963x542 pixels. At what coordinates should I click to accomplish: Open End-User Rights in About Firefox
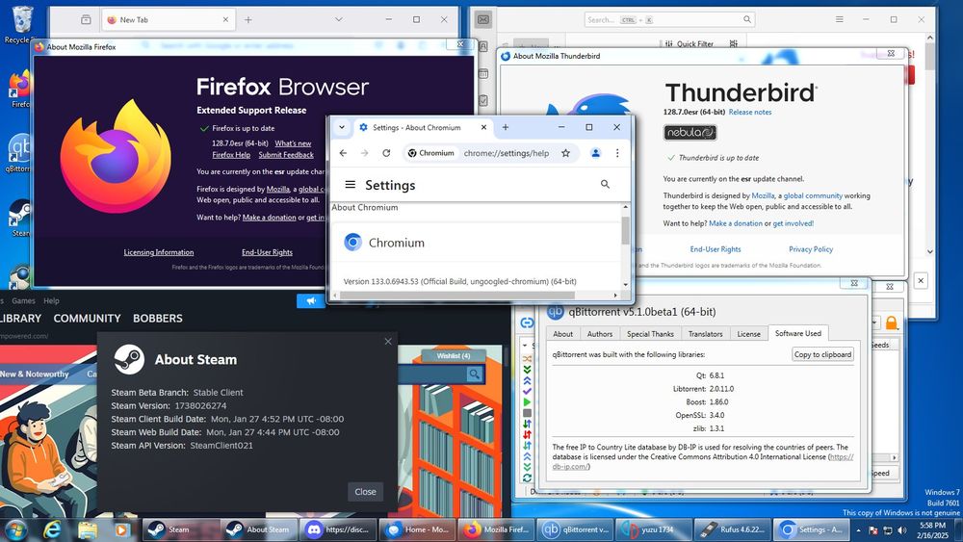pos(267,252)
